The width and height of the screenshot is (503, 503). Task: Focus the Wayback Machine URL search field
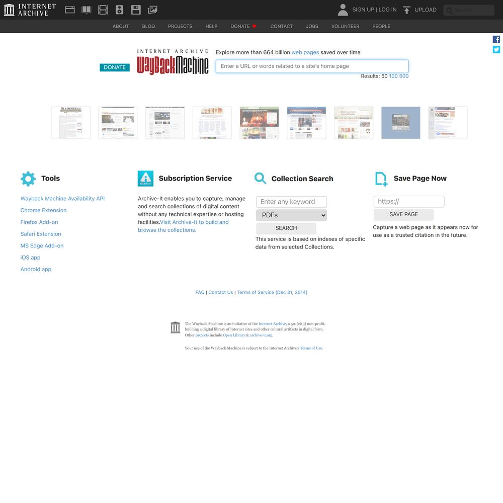[312, 66]
